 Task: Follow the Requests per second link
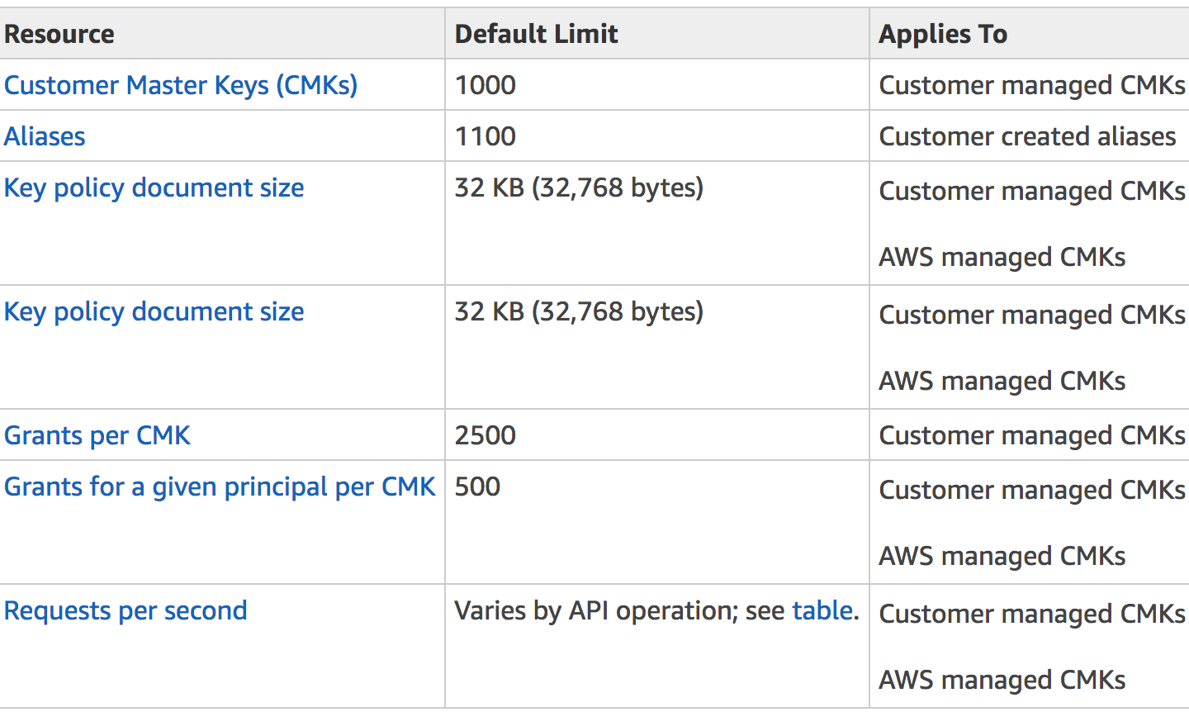tap(126, 611)
